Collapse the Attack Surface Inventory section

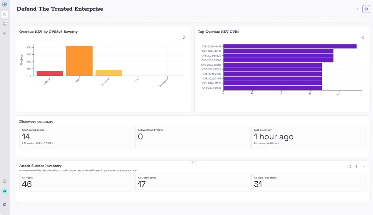point(364,167)
